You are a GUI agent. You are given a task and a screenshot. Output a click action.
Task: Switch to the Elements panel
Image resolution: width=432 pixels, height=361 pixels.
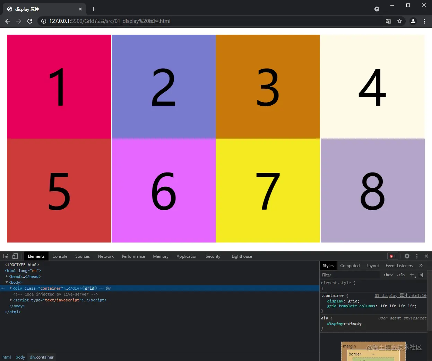(x=36, y=256)
